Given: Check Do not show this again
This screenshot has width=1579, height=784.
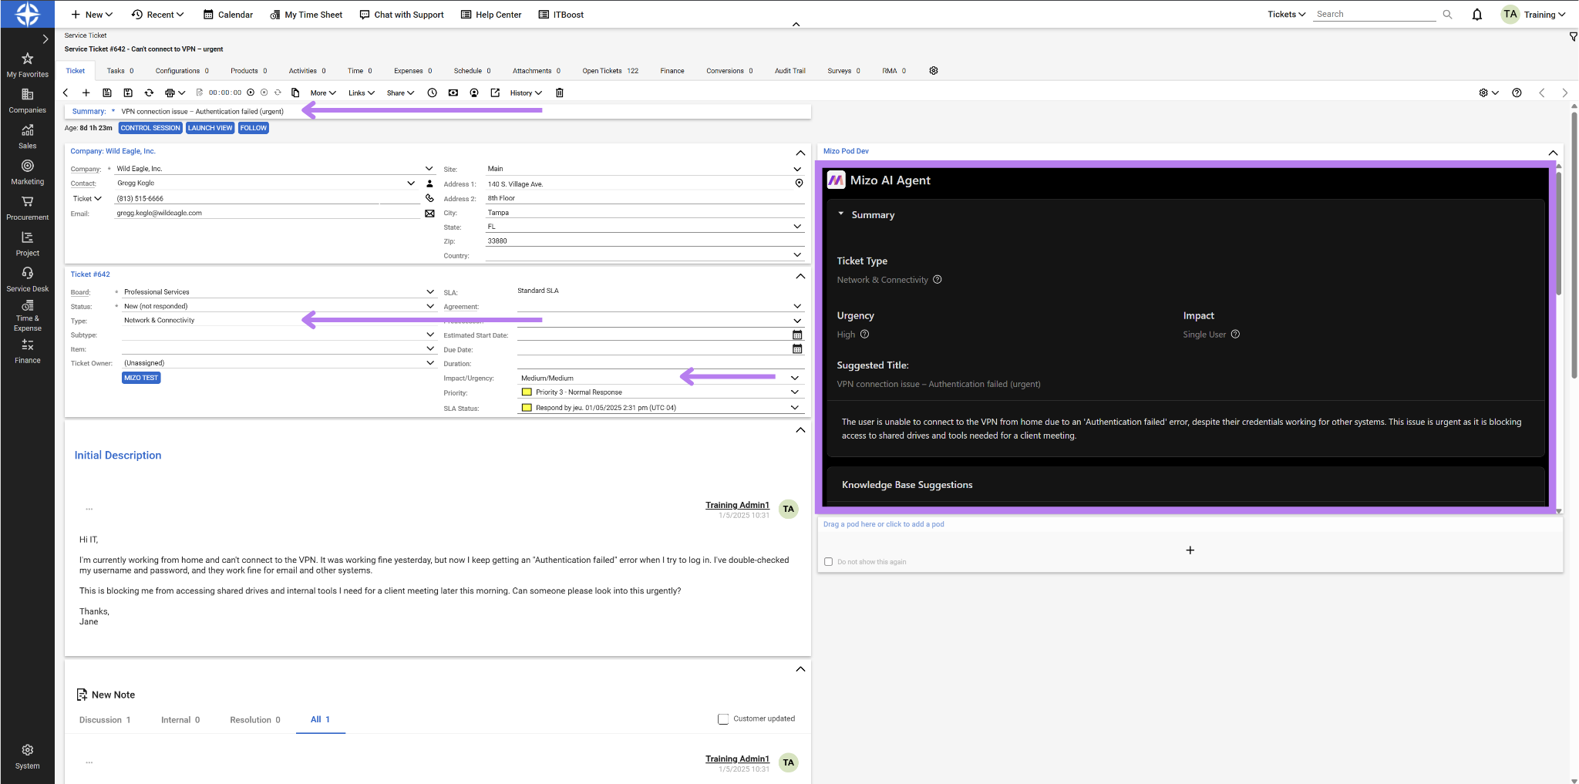Looking at the screenshot, I should point(829,562).
